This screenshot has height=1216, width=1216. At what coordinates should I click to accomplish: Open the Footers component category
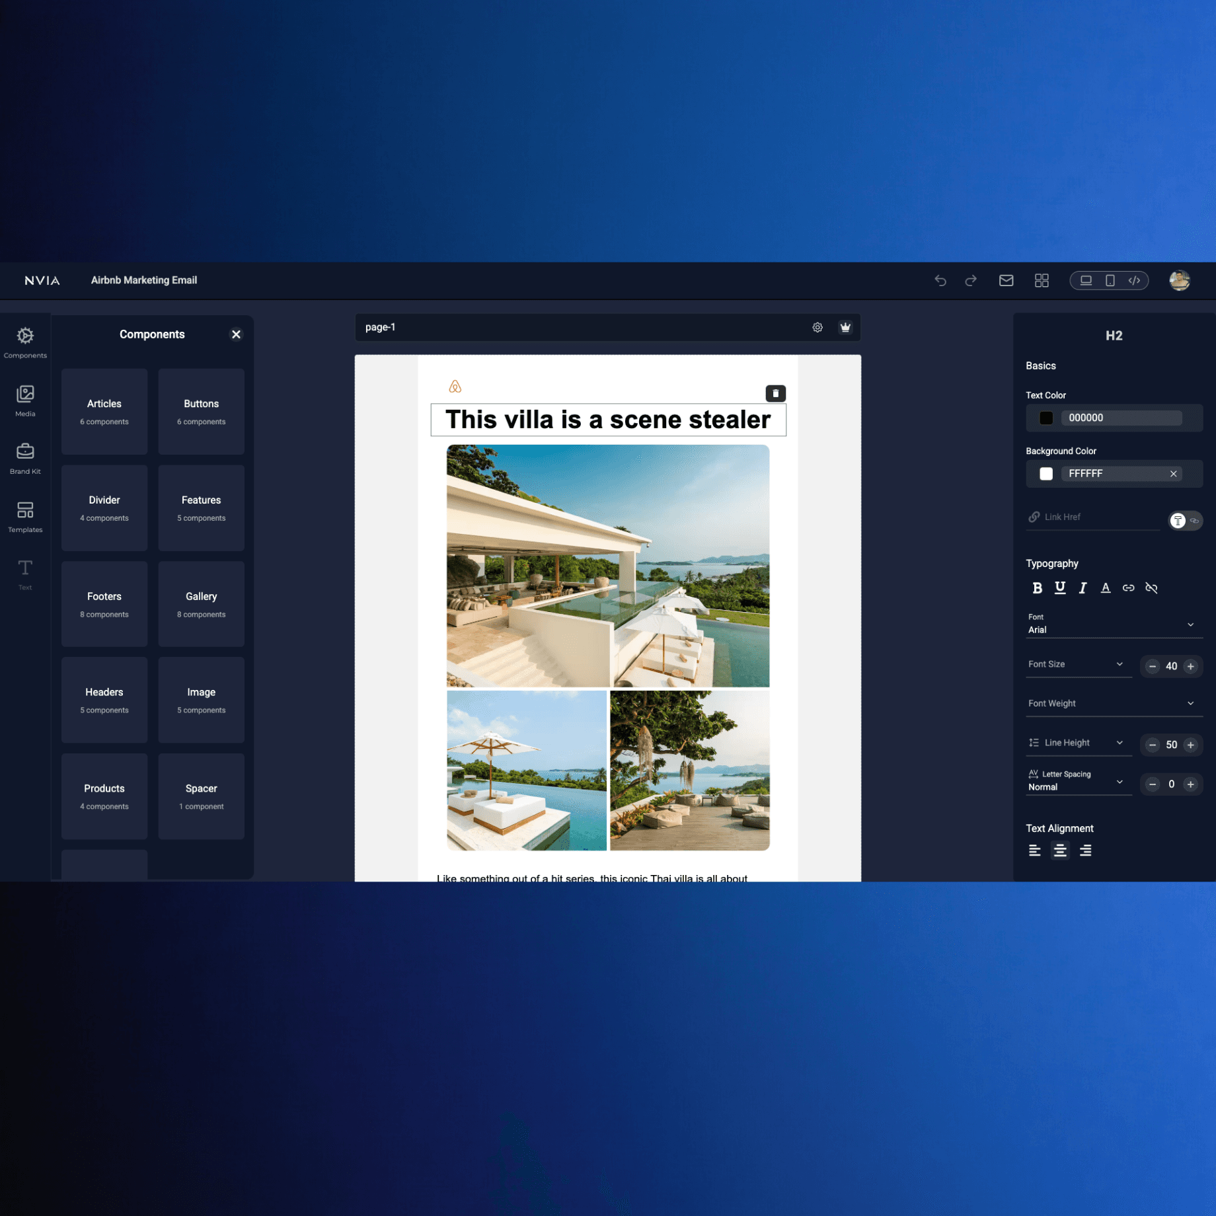point(104,604)
